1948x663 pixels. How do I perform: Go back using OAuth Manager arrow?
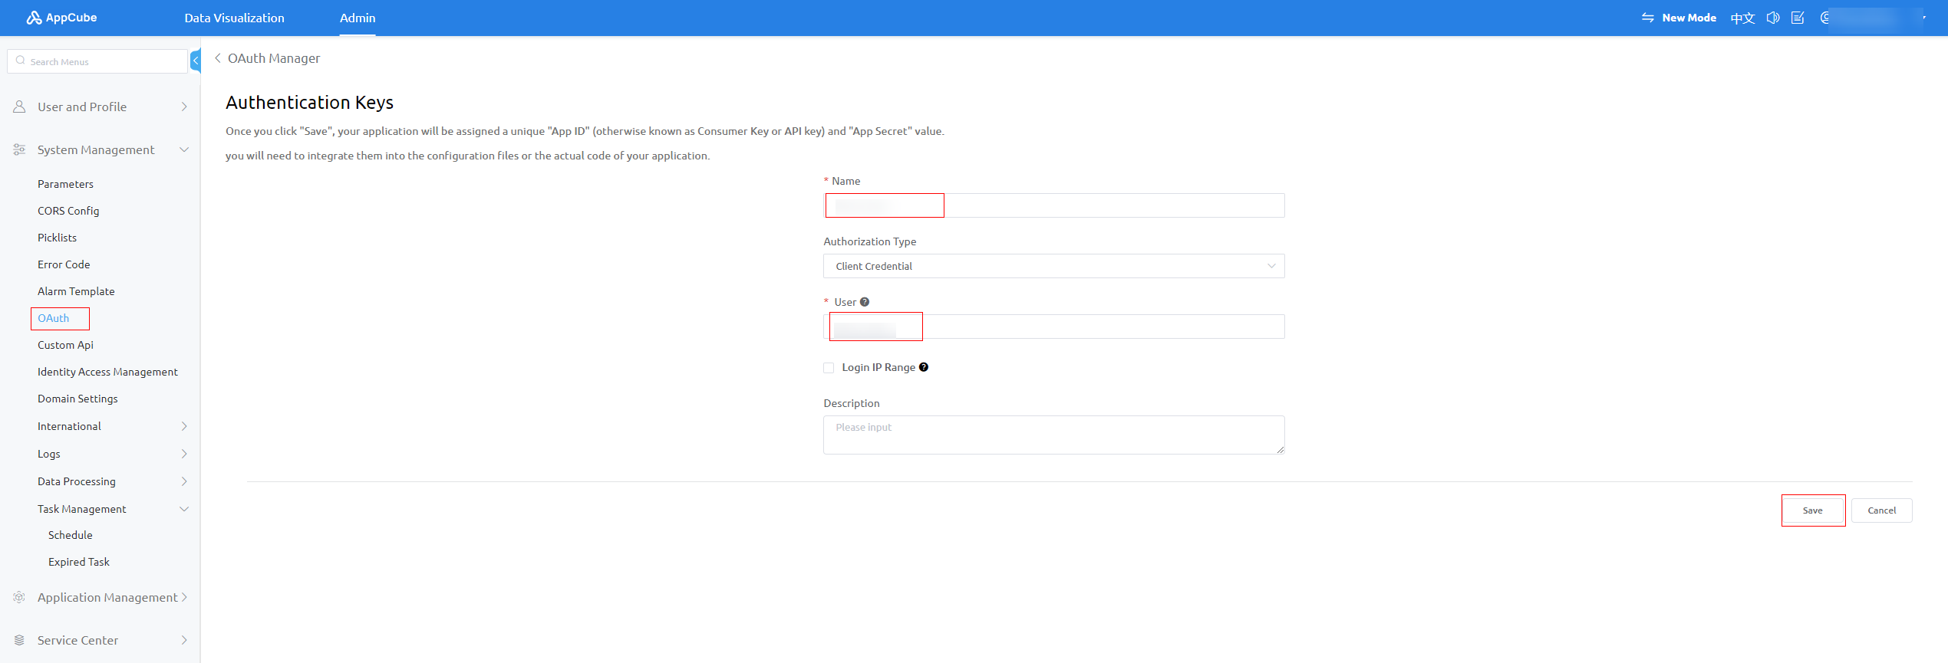coord(218,58)
